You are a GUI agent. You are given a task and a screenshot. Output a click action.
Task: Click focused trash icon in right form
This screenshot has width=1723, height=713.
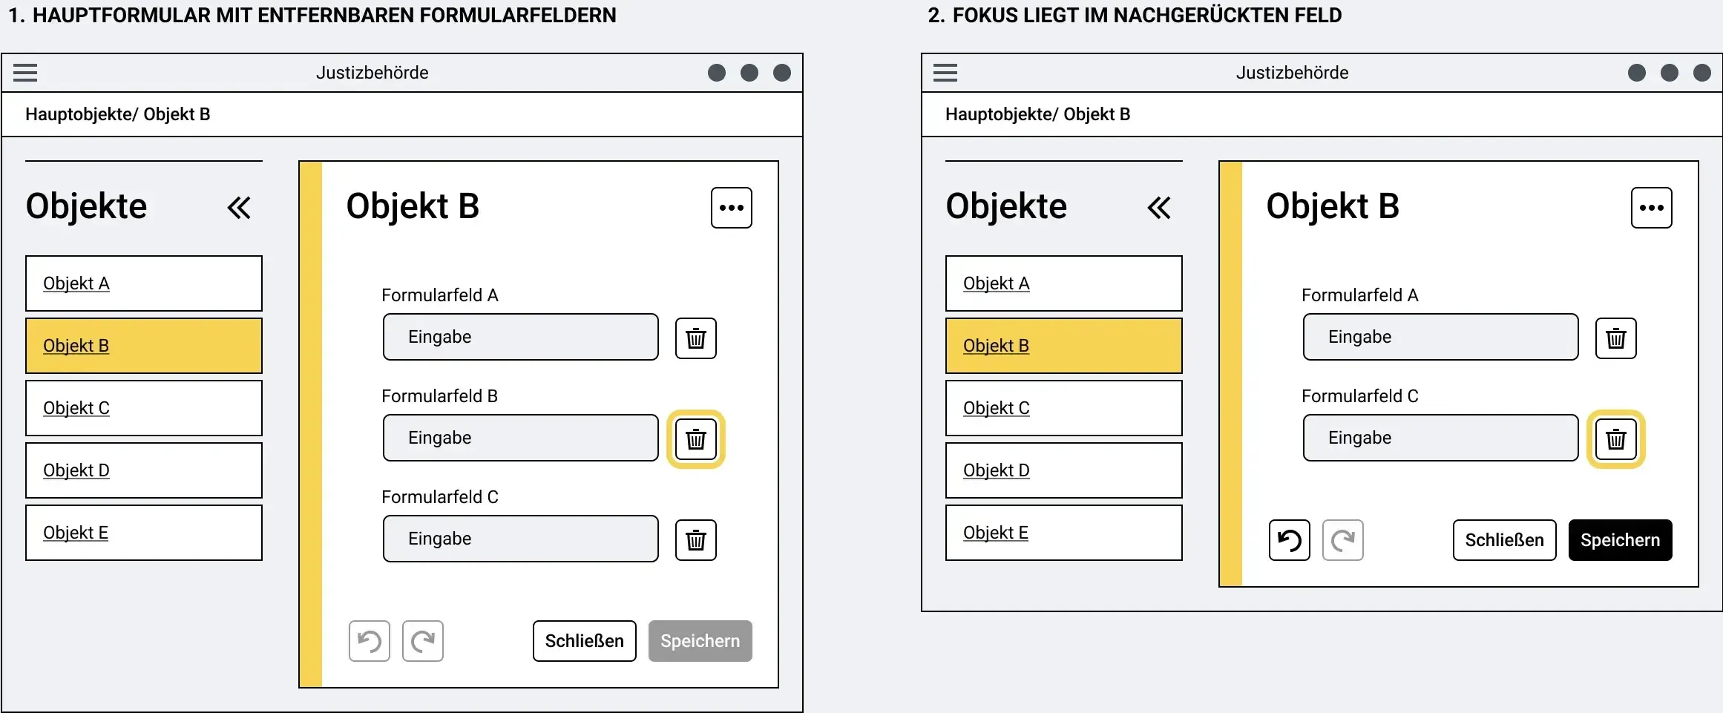click(1616, 439)
